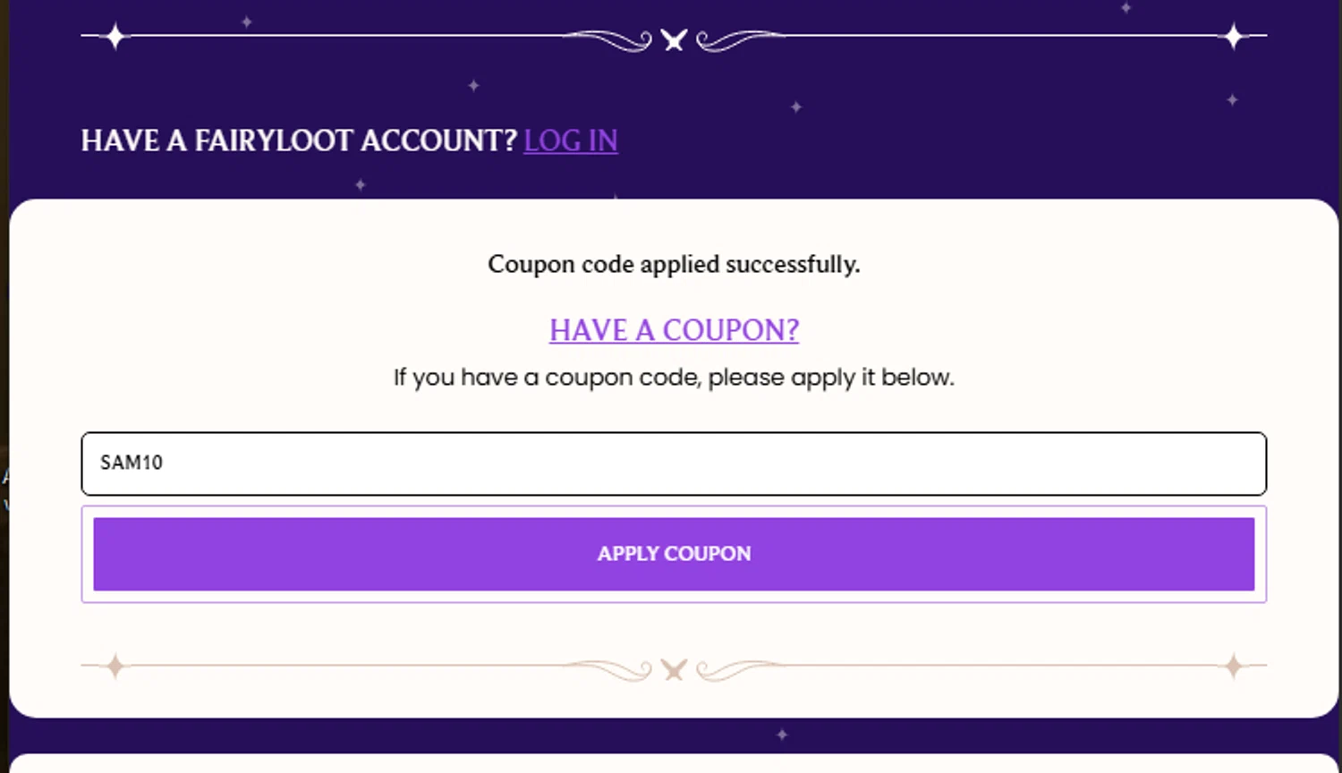Click the beige swirl right of lower butterfly
The height and width of the screenshot is (773, 1342).
[735, 668]
